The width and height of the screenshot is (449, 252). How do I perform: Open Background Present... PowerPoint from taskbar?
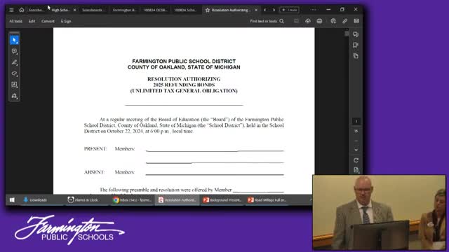222,200
